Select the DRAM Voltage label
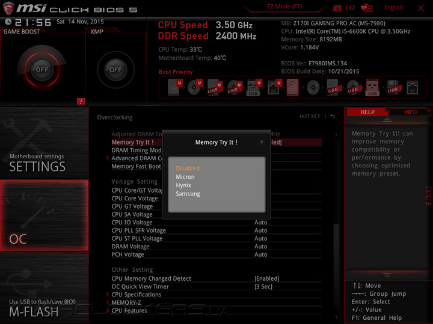Image resolution: width=433 pixels, height=324 pixels. [x=131, y=247]
